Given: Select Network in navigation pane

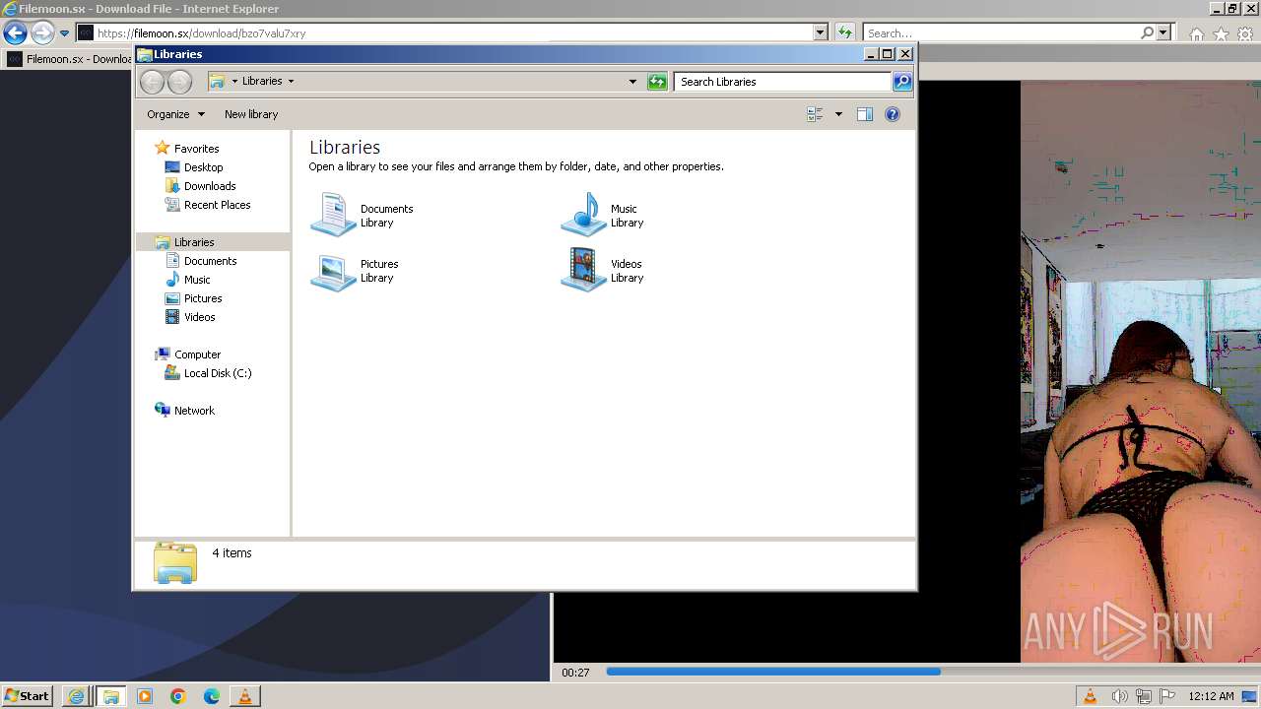Looking at the screenshot, I should coord(194,411).
